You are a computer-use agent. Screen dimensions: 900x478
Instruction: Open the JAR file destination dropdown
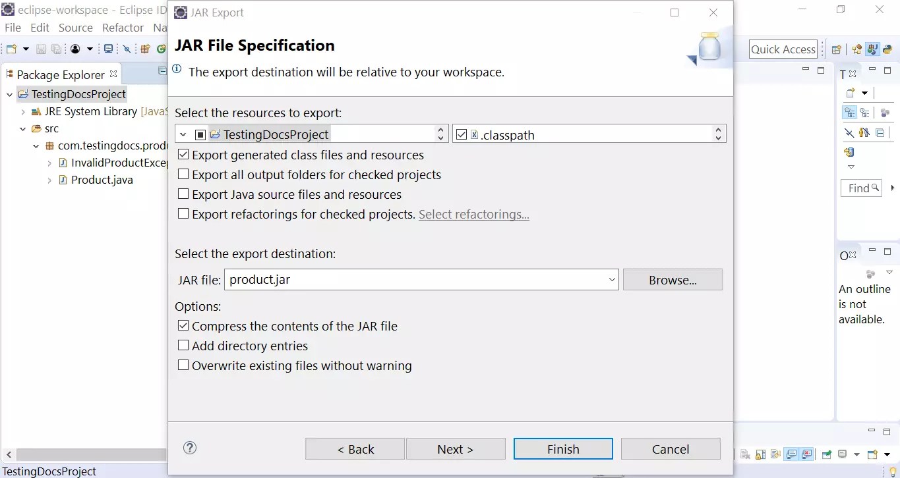612,279
